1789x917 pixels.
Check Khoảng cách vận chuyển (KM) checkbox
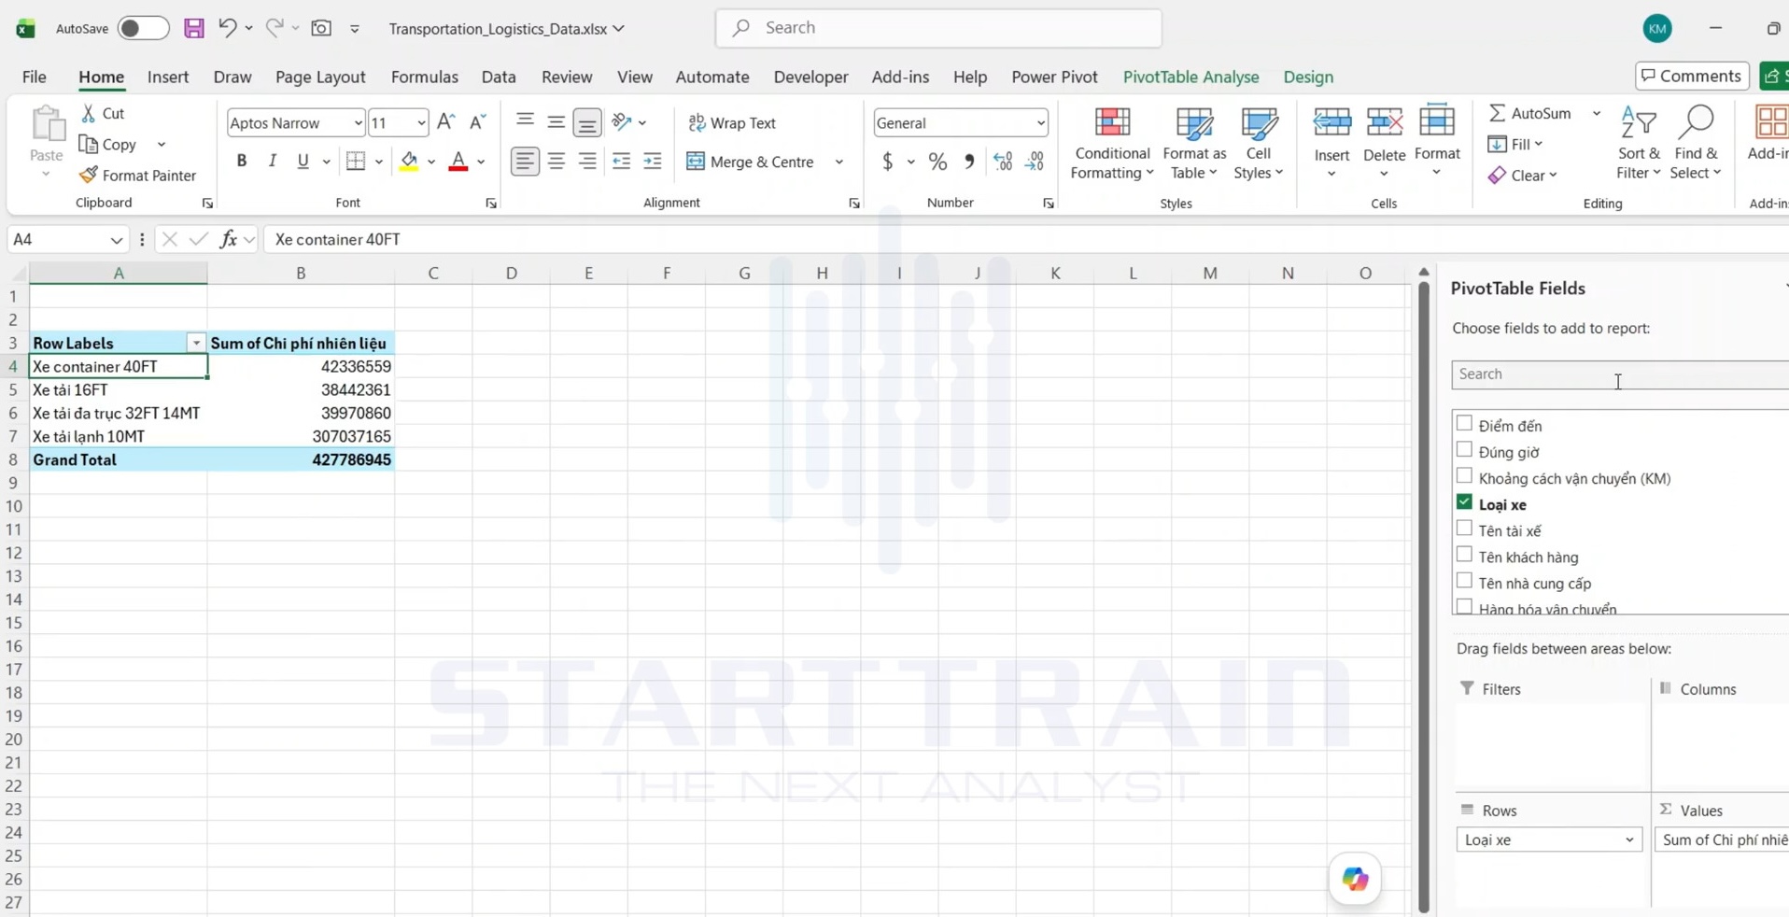click(x=1464, y=476)
